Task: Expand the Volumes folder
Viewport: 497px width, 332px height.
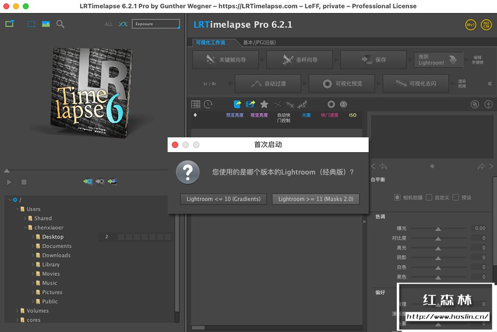Action: pos(18,310)
